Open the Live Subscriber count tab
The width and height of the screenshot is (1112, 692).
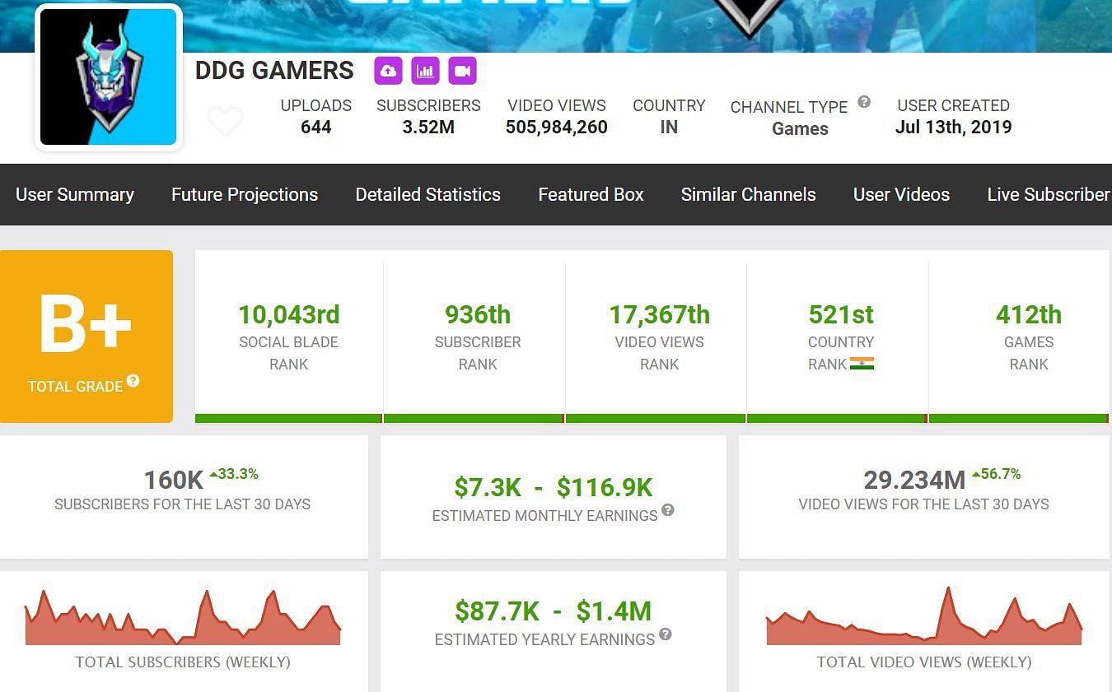(x=1048, y=195)
